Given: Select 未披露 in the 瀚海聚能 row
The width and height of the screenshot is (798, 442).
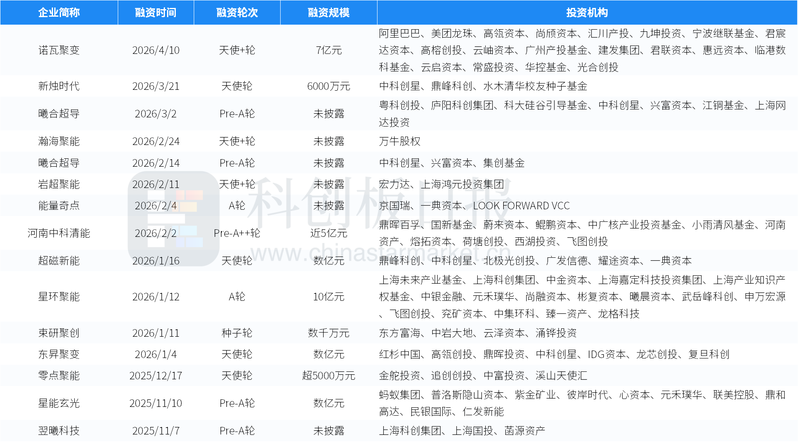Looking at the screenshot, I should tap(329, 141).
